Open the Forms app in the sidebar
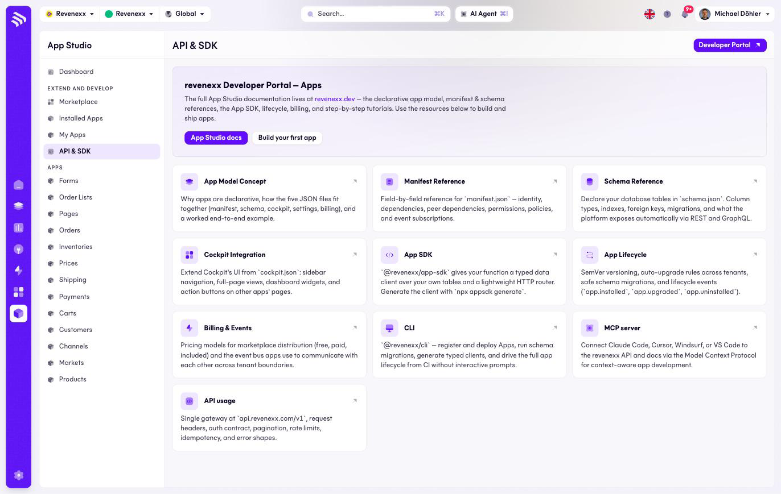 tap(101, 181)
